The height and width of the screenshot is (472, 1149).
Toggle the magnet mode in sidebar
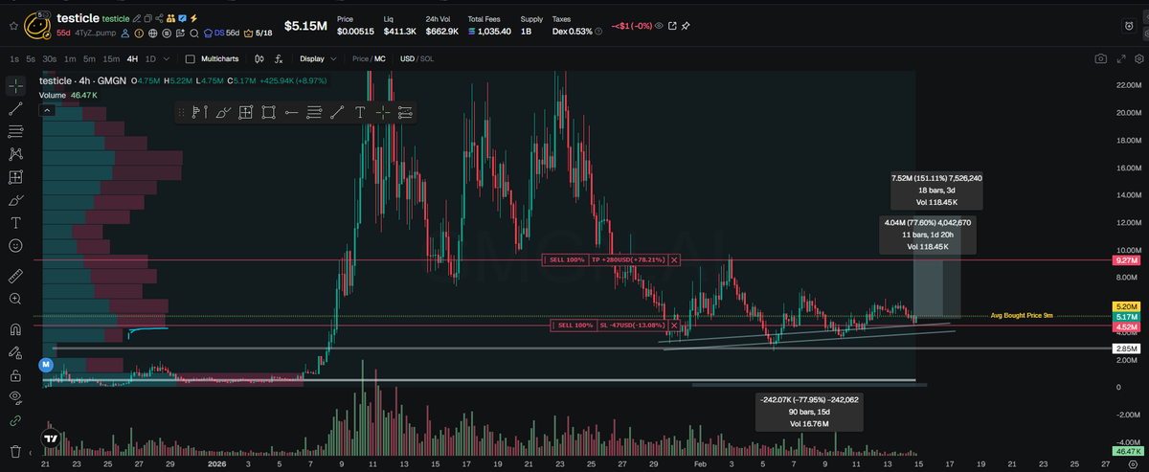[x=15, y=329]
